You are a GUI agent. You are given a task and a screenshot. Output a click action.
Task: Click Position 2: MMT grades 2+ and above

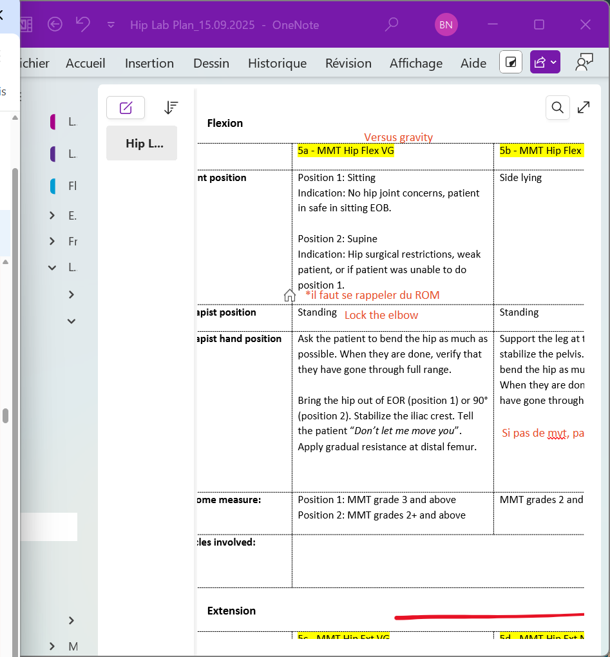pos(382,515)
